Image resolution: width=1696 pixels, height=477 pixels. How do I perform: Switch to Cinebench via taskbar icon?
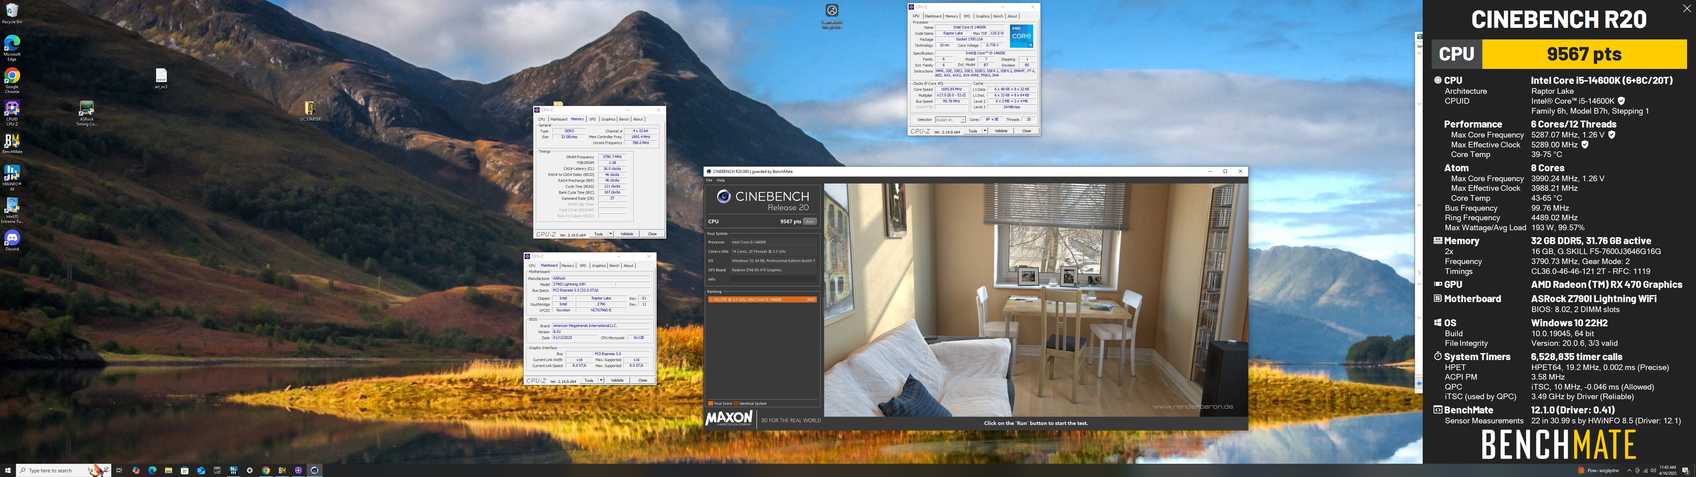tap(315, 470)
